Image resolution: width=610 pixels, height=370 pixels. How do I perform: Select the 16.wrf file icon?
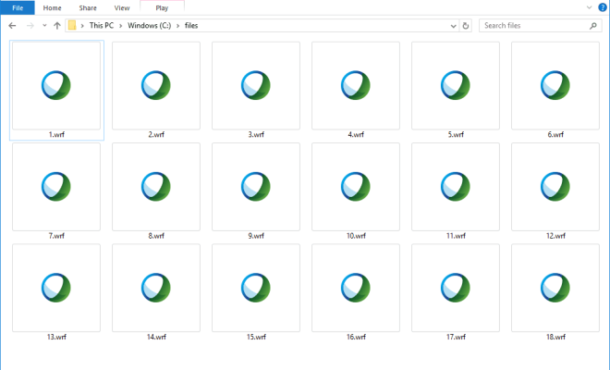[356, 289]
